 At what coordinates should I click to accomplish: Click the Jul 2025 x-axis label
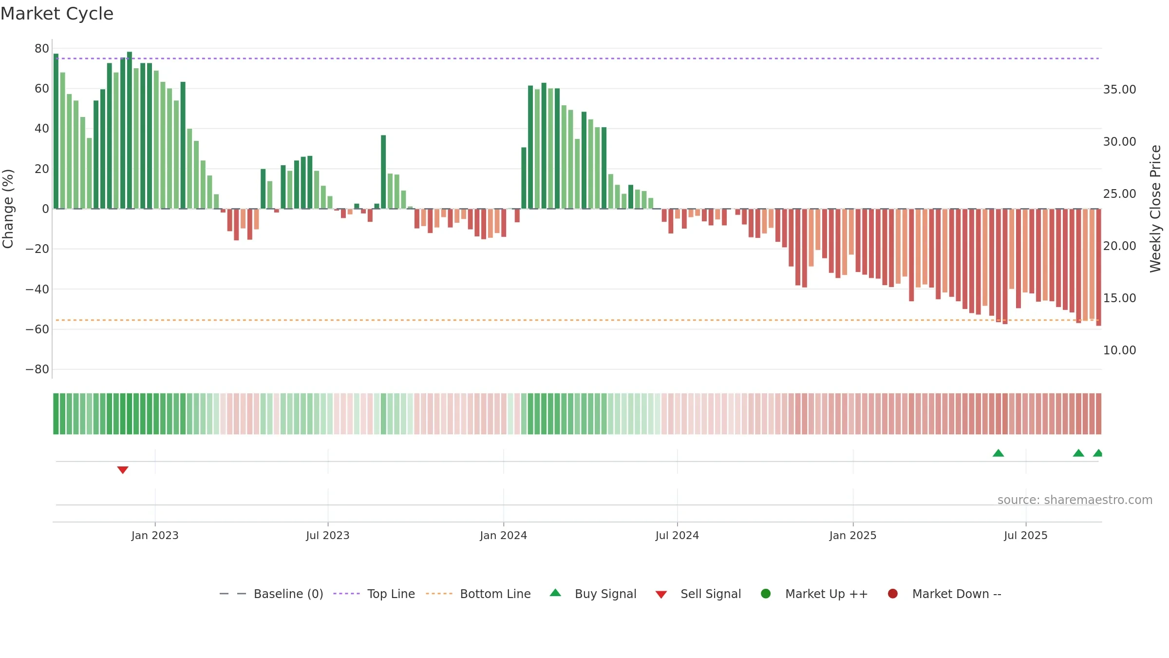(x=1026, y=535)
